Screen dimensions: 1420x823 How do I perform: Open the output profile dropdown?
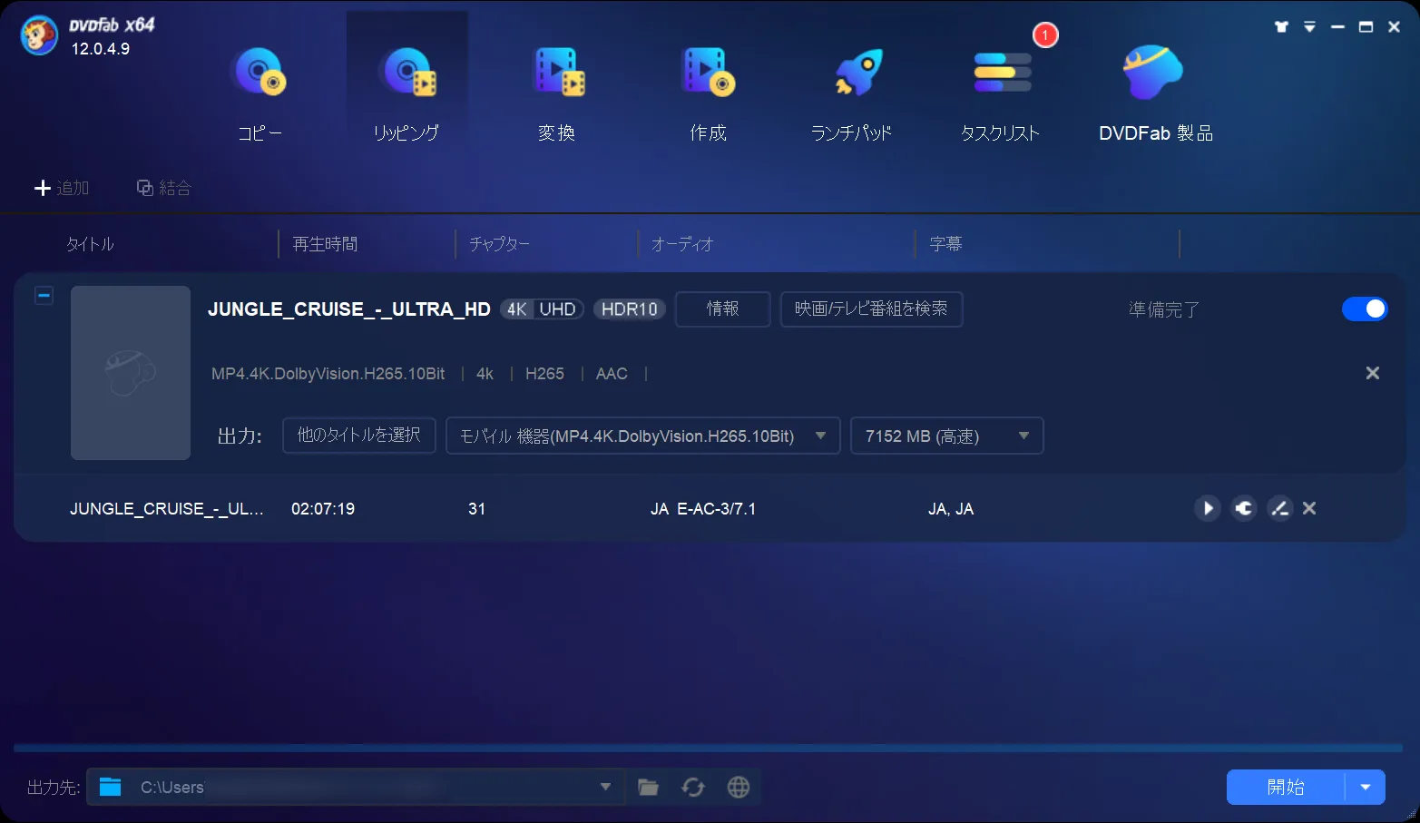(643, 436)
